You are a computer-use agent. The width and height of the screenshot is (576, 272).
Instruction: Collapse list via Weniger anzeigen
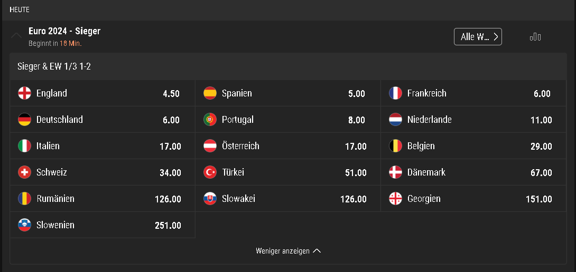pos(289,251)
